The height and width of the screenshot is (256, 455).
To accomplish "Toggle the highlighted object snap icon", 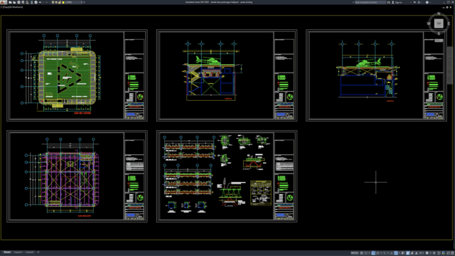I will (396, 253).
